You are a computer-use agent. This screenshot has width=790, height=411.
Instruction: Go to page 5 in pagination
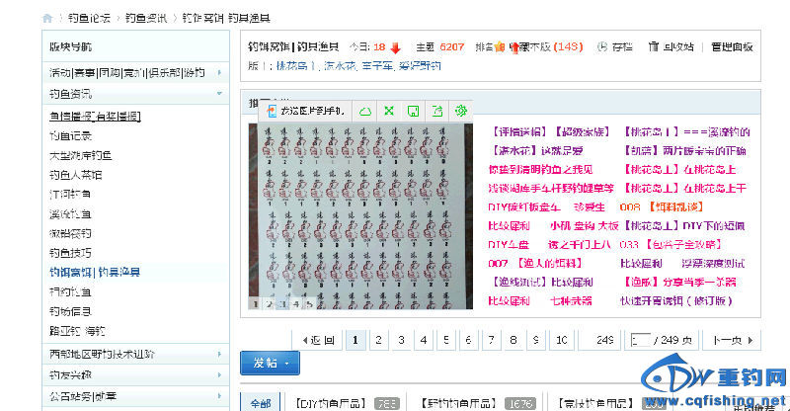pos(446,341)
